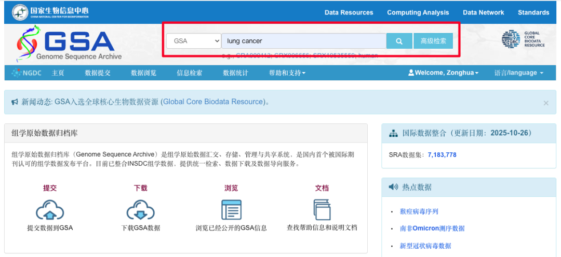Viewport: 561px width, 257px height.
Task: Click the NGDC text link
Action: coord(32,73)
